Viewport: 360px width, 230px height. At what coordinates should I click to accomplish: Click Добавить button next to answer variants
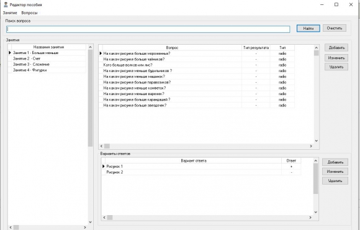coord(335,162)
